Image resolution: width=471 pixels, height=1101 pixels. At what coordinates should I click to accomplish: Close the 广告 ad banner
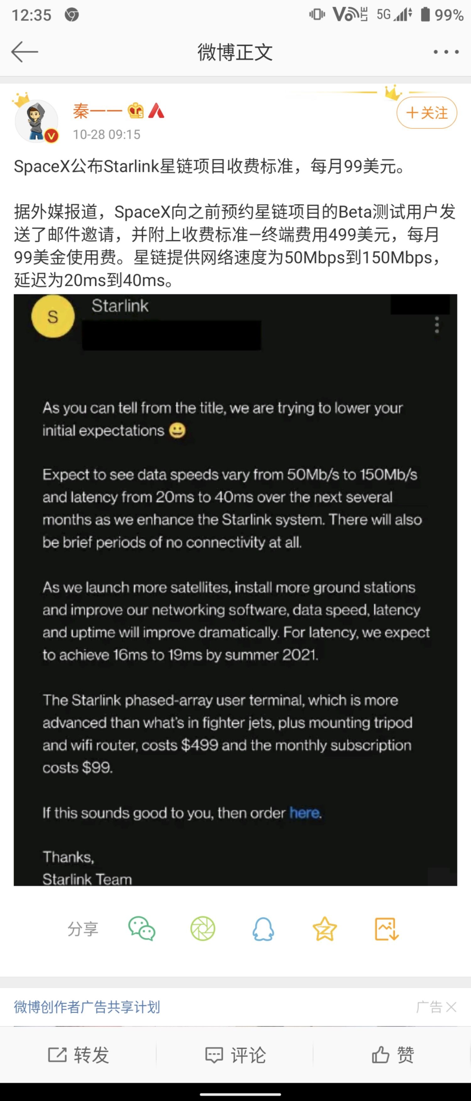pyautogui.click(x=451, y=1007)
